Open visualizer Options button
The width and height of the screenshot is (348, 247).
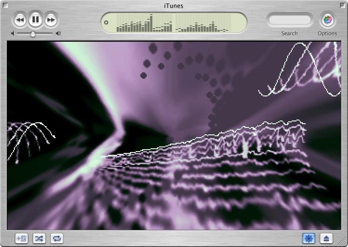pyautogui.click(x=328, y=20)
